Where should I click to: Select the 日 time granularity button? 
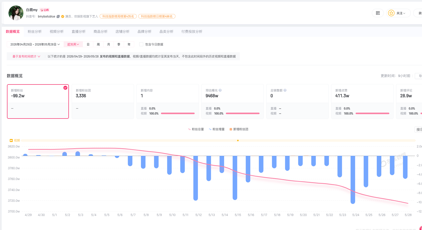click(x=88, y=44)
